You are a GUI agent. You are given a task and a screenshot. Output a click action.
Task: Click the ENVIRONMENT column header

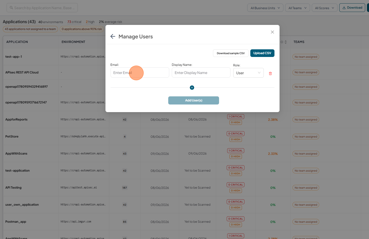coord(73,42)
